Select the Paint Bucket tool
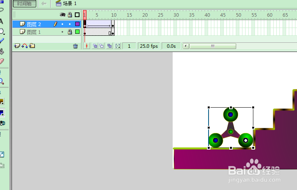 pos(2,51)
